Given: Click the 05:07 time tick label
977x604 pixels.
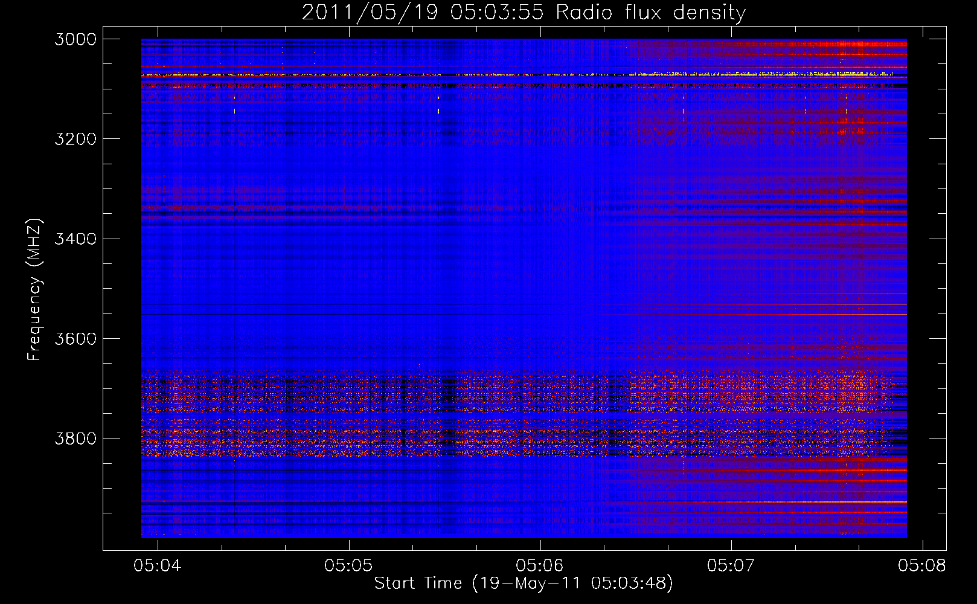Looking at the screenshot, I should tap(731, 565).
